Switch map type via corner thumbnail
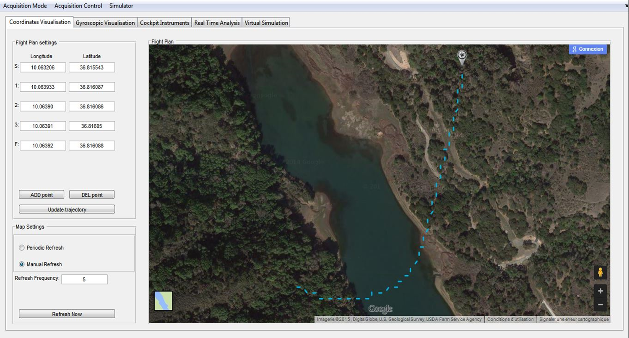Image resolution: width=629 pixels, height=338 pixels. 164,301
